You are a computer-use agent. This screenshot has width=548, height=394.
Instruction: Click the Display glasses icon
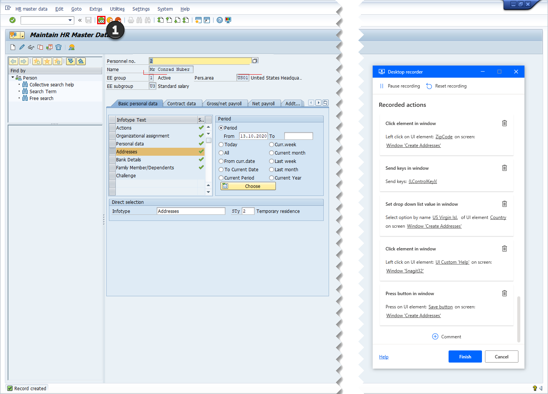31,47
